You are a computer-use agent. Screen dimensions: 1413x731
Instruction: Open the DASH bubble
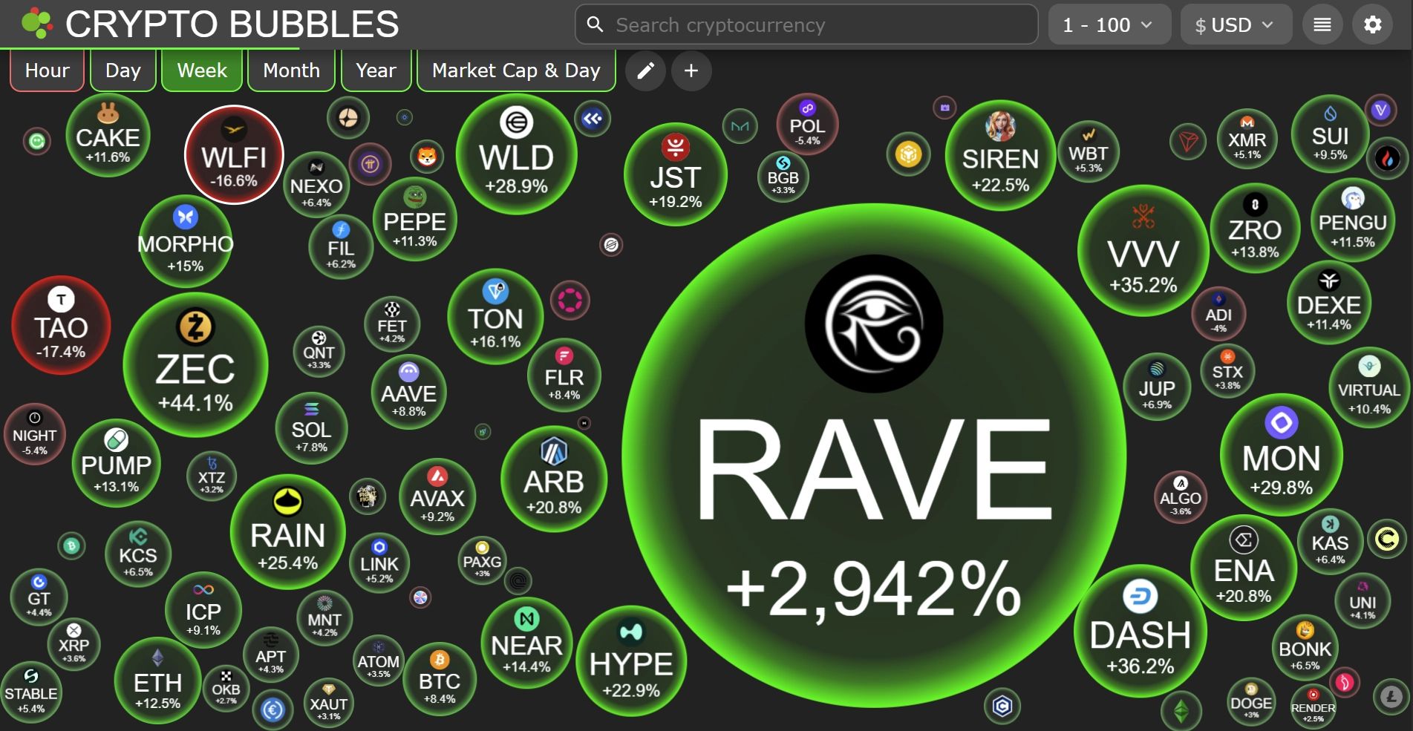point(1140,632)
